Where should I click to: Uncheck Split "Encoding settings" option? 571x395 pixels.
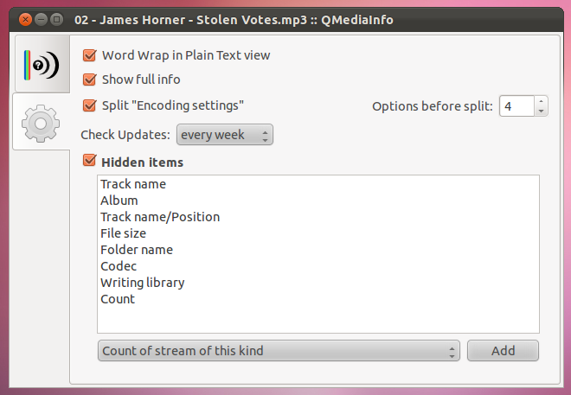pyautogui.click(x=90, y=105)
